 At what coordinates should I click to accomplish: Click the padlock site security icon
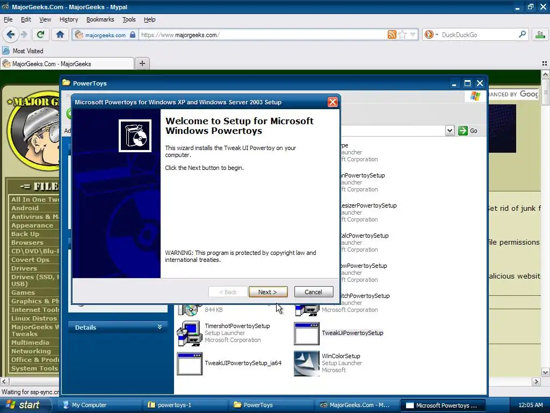point(133,34)
